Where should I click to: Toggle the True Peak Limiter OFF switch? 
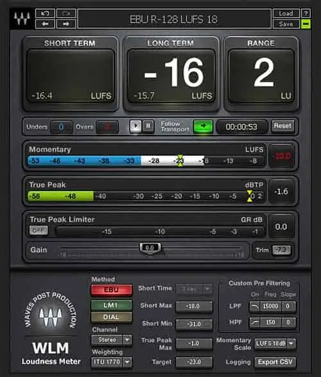pos(39,230)
